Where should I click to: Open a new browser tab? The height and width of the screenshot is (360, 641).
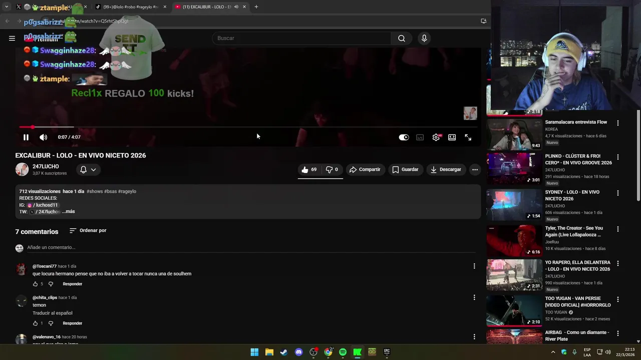click(x=256, y=6)
